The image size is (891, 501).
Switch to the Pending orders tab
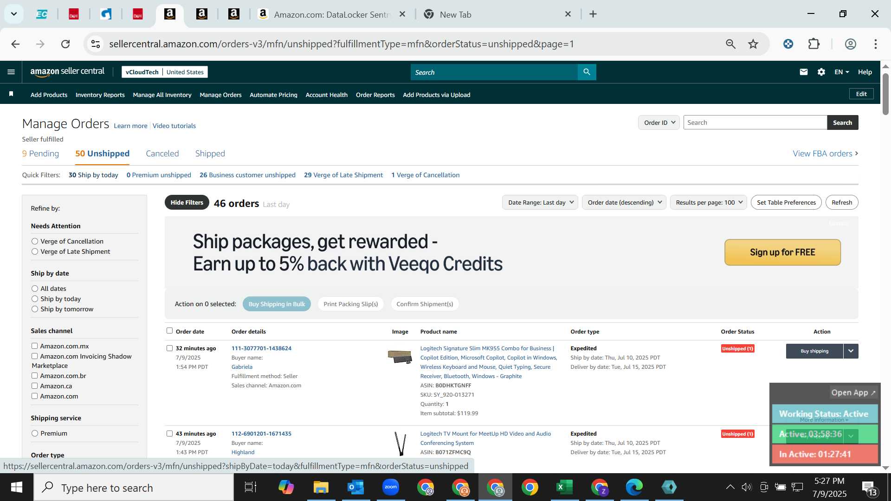40,154
